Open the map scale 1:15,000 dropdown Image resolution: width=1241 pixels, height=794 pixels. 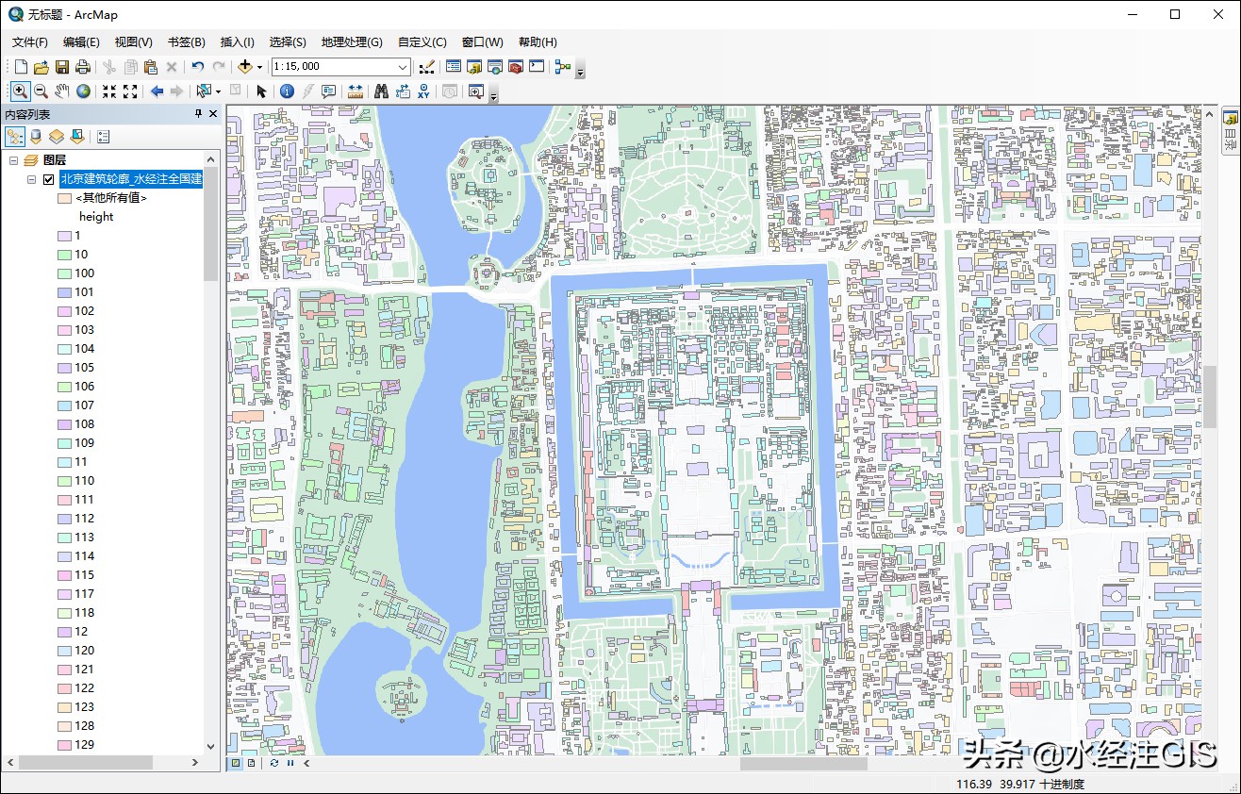click(403, 67)
